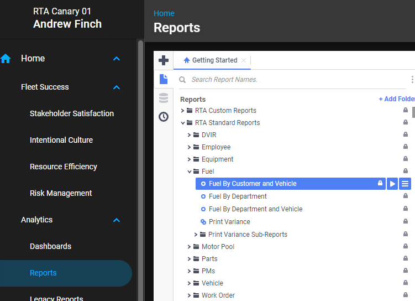The image size is (415, 301).
Task: Open Dashboards in the sidebar
Action: 50,246
